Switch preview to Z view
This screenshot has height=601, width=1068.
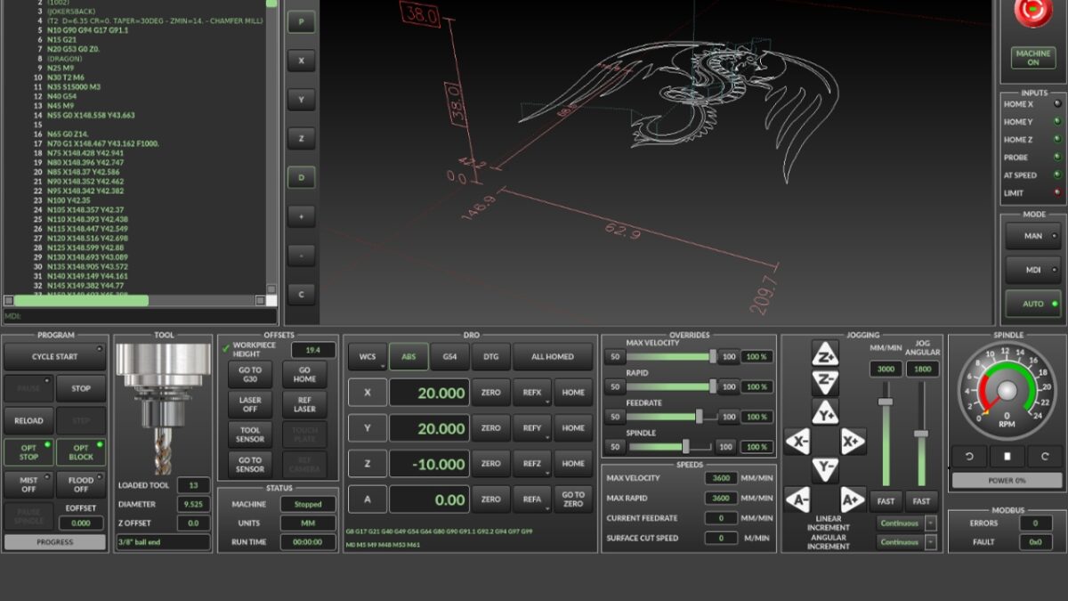(x=301, y=139)
